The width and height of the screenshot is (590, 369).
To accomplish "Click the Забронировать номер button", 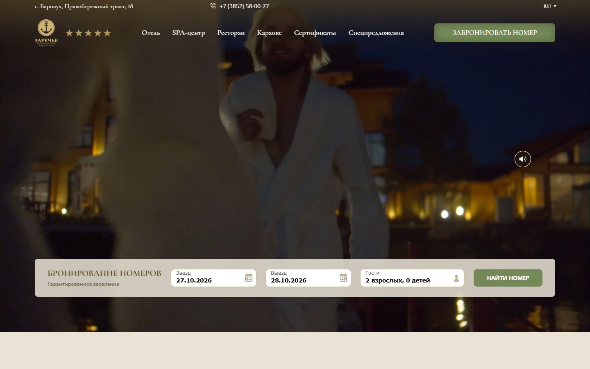I will 495,33.
